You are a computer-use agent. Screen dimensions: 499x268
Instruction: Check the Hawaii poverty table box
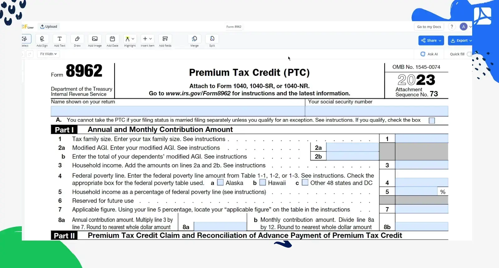[263, 182]
